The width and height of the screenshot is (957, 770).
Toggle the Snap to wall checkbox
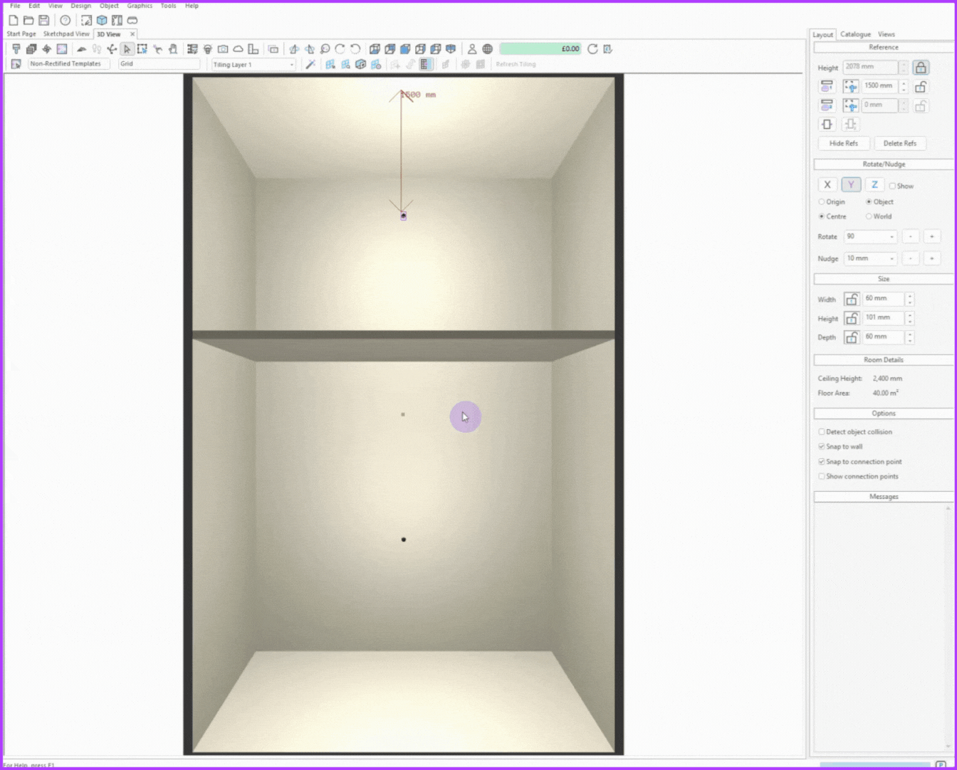pos(822,447)
